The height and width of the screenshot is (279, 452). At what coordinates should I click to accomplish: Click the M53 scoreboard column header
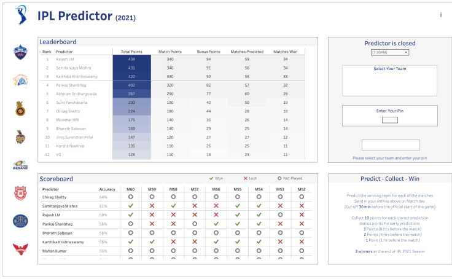pyautogui.click(x=280, y=189)
